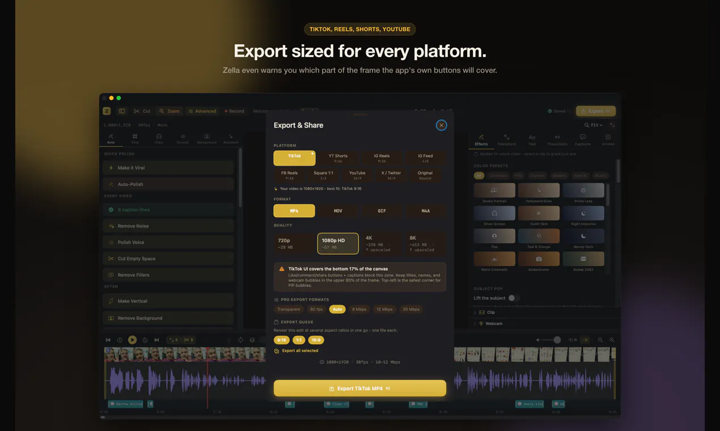Select the Cut scissors tool
Image resolution: width=720 pixels, height=431 pixels.
click(142, 111)
